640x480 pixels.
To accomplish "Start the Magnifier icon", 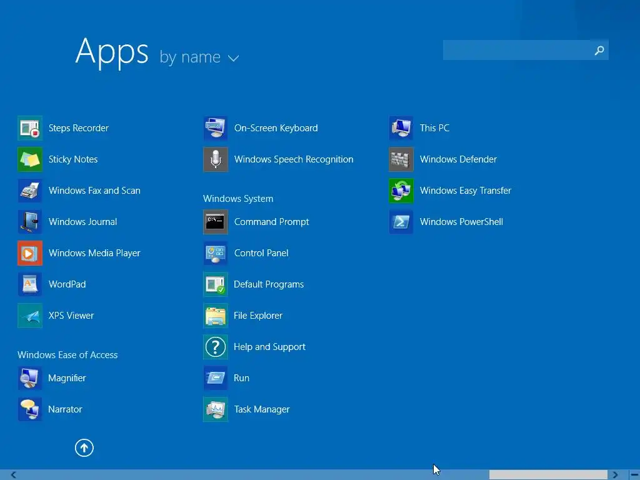I will click(30, 378).
